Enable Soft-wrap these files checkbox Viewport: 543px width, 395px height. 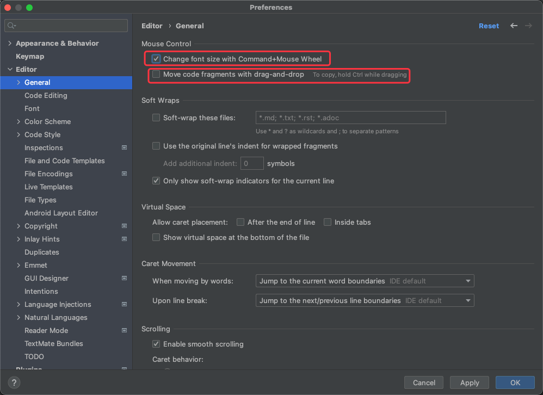click(x=156, y=118)
